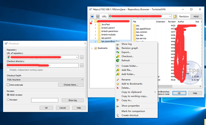Image resolution: width=206 pixels, height=125 pixels.
Task: Open the Copy to clipboard submenu
Action: [136, 92]
